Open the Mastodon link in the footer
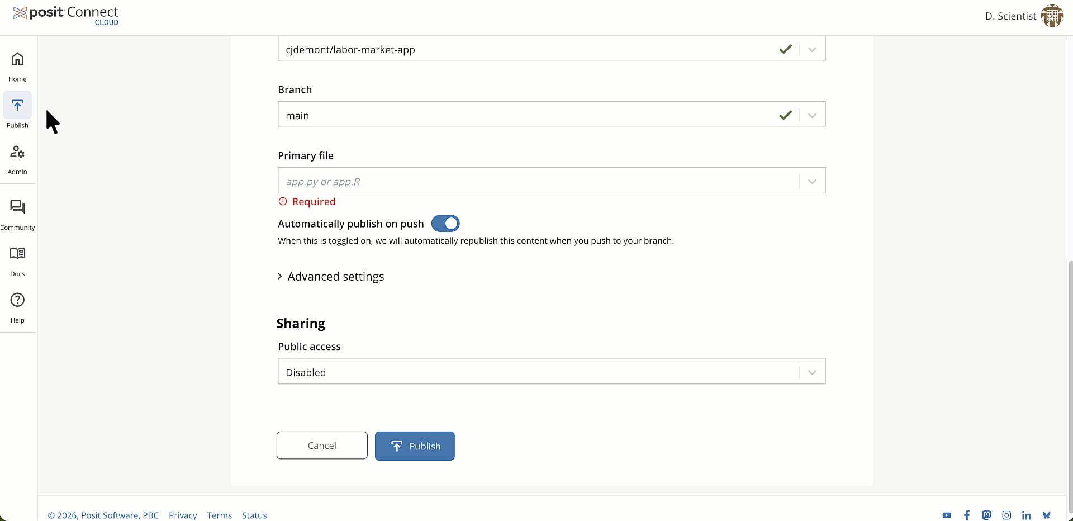 pyautogui.click(x=987, y=515)
